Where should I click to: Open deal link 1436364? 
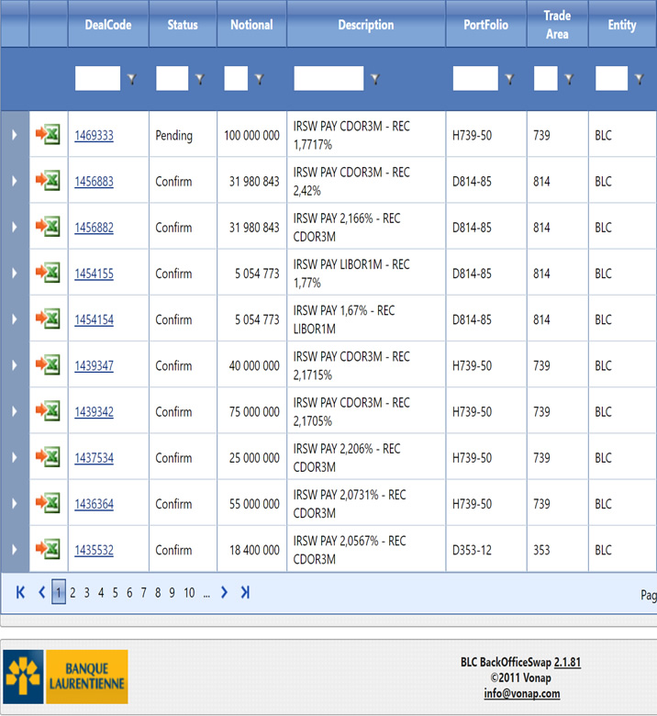pos(94,504)
